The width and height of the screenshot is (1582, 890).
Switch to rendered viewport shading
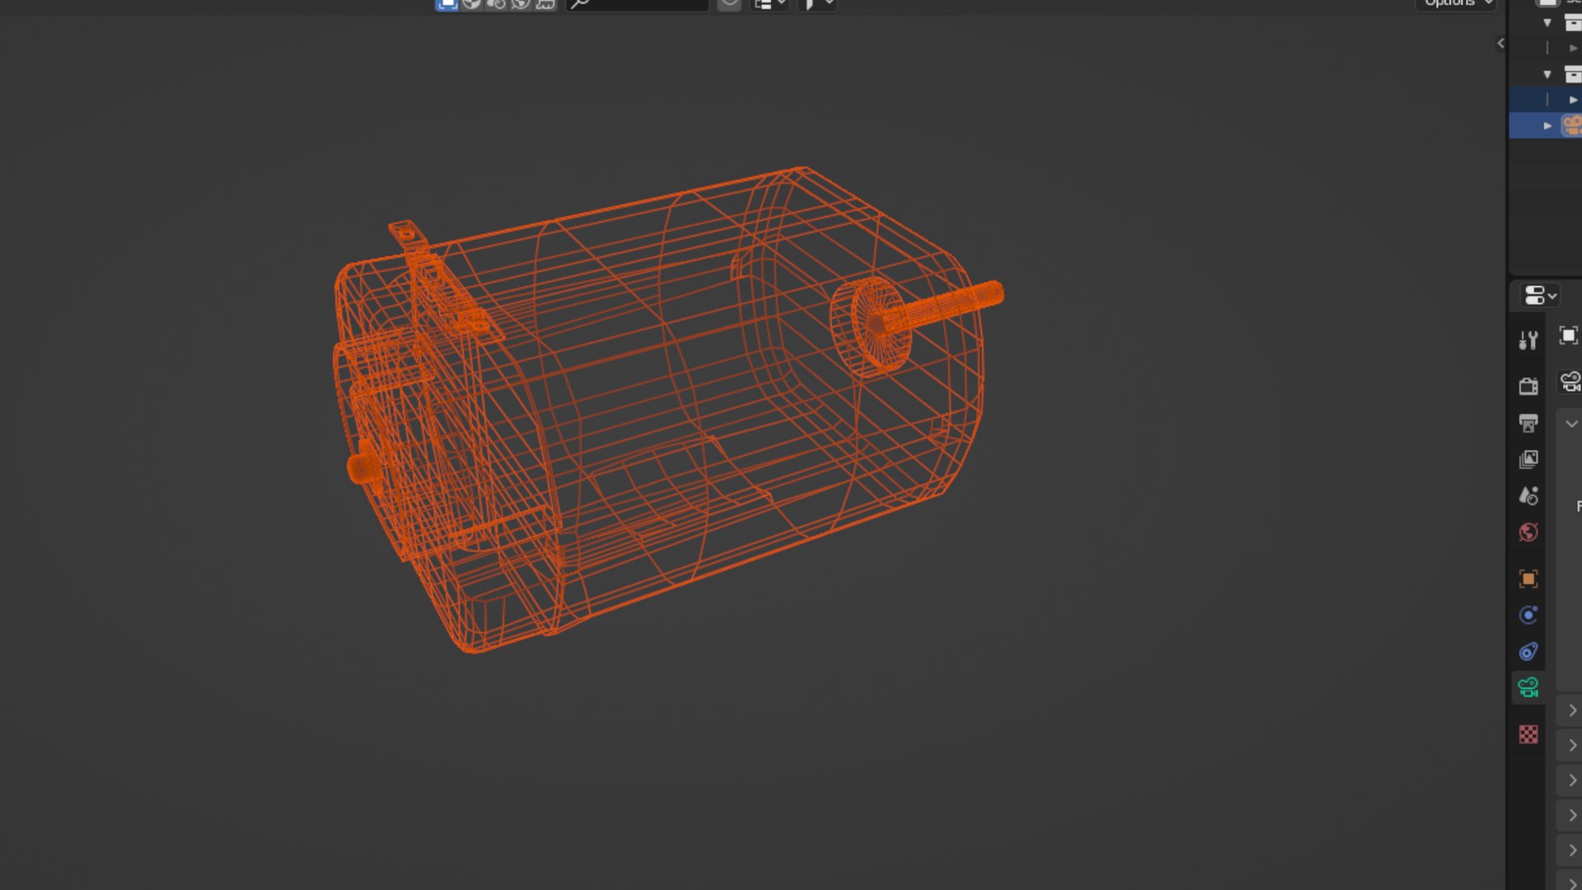[521, 3]
